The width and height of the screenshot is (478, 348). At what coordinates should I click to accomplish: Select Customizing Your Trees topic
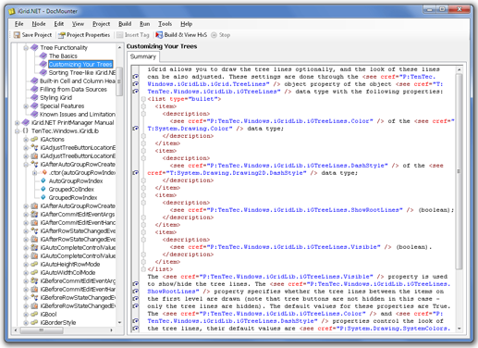coord(80,64)
